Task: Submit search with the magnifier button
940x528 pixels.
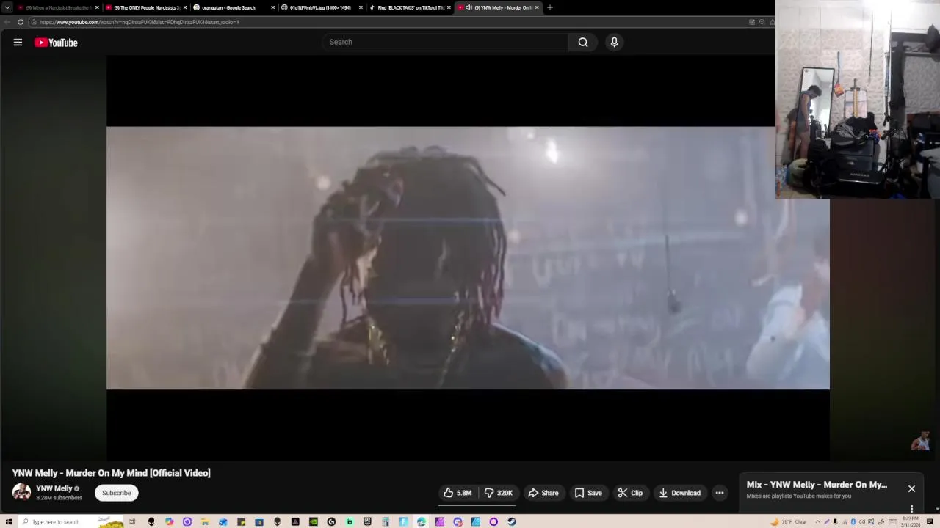Action: tap(583, 42)
